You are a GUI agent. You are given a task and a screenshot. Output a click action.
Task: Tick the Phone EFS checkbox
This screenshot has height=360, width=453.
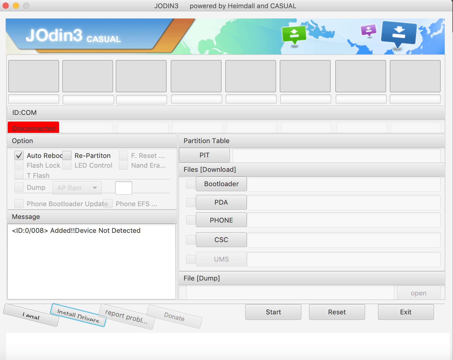pyautogui.click(x=108, y=204)
